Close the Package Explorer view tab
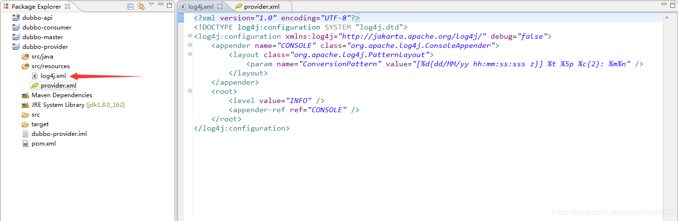The image size is (678, 221). pos(67,6)
